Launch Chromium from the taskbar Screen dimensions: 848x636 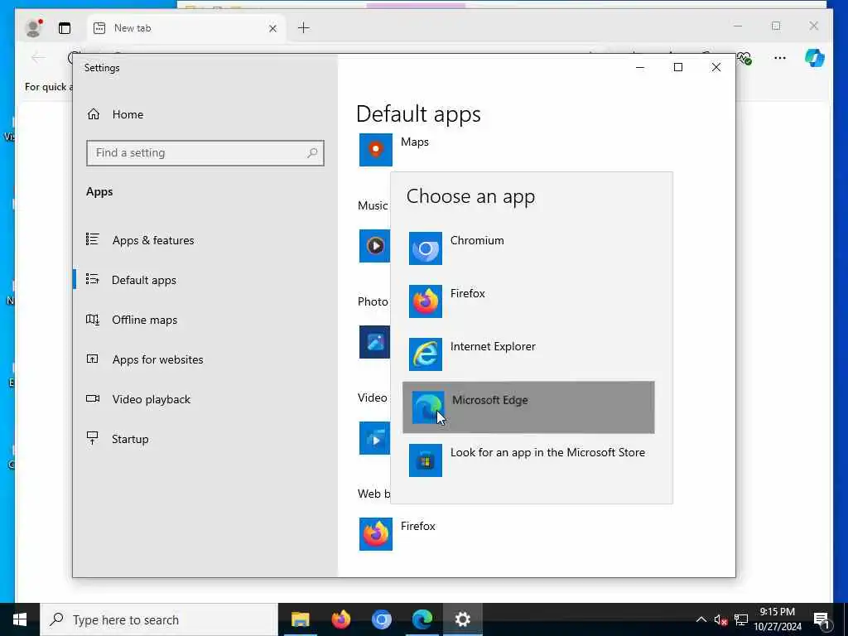(381, 619)
